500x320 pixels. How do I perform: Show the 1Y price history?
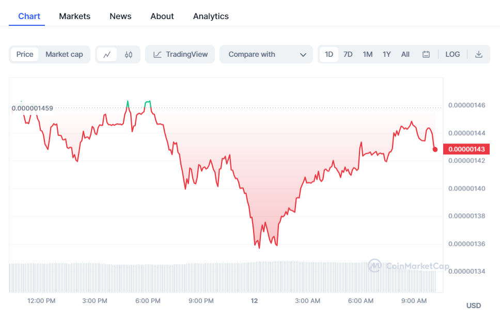click(386, 54)
